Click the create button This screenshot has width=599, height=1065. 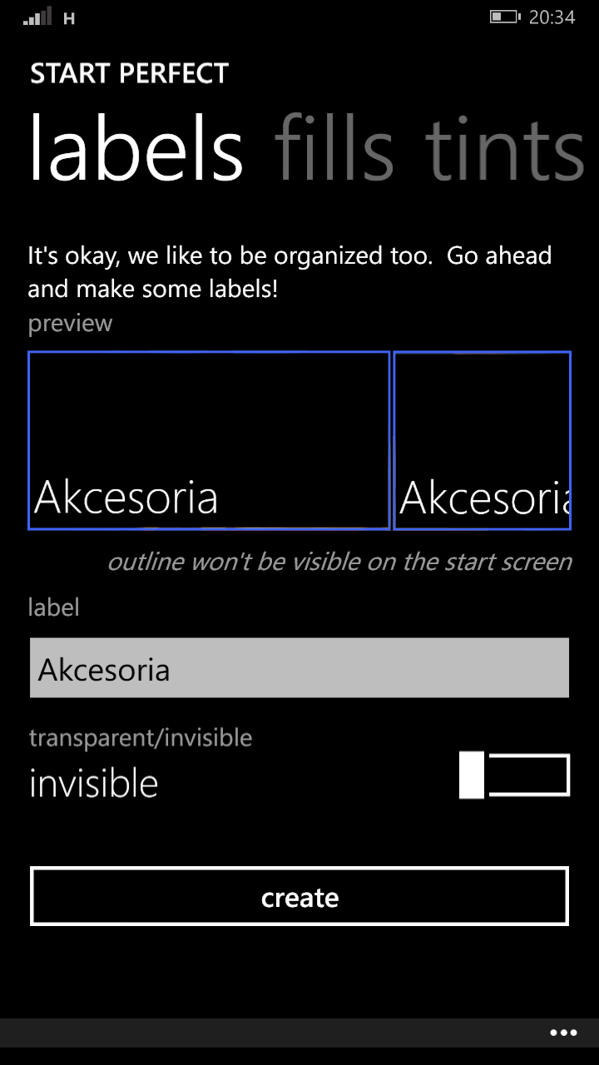coord(299,896)
